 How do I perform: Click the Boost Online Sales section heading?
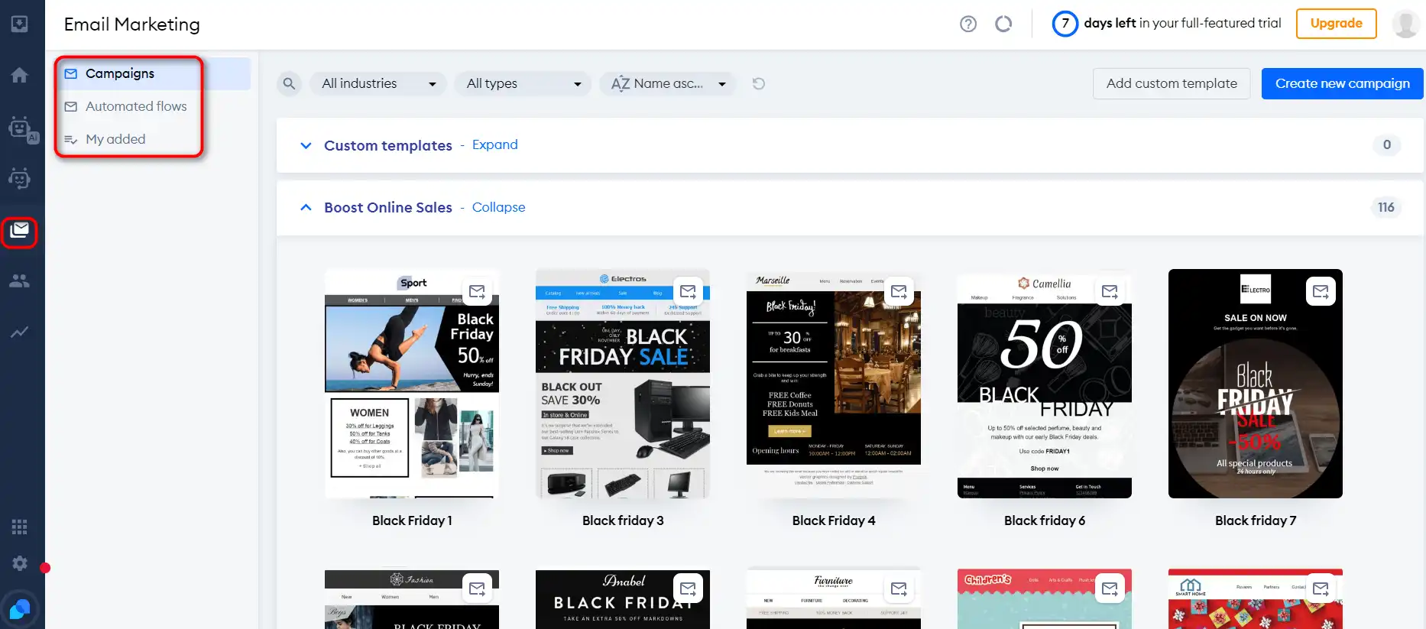pyautogui.click(x=388, y=207)
